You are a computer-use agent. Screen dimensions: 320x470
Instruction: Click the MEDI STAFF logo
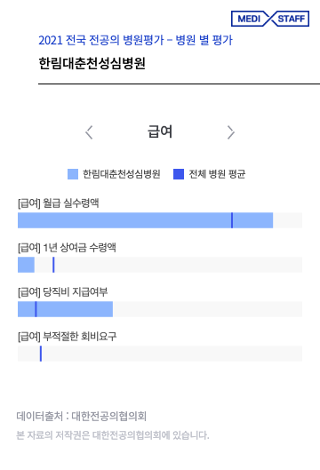click(270, 19)
